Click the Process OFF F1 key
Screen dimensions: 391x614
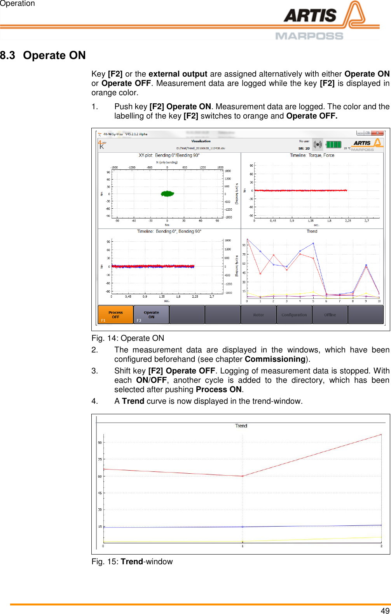pyautogui.click(x=115, y=314)
